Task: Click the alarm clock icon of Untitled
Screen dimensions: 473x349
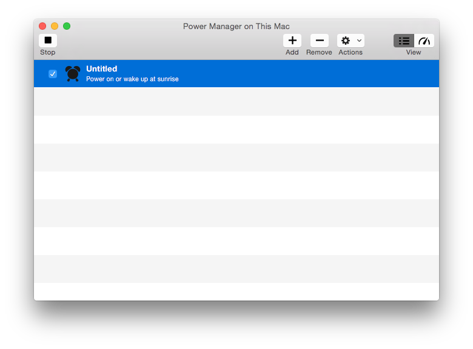Action: point(73,73)
